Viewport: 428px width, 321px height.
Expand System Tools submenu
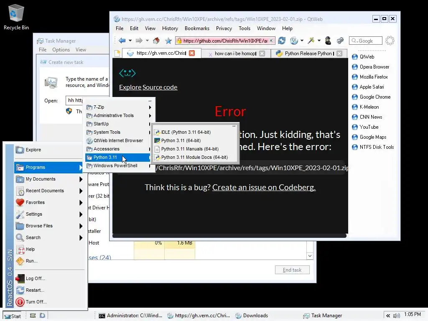[118, 132]
